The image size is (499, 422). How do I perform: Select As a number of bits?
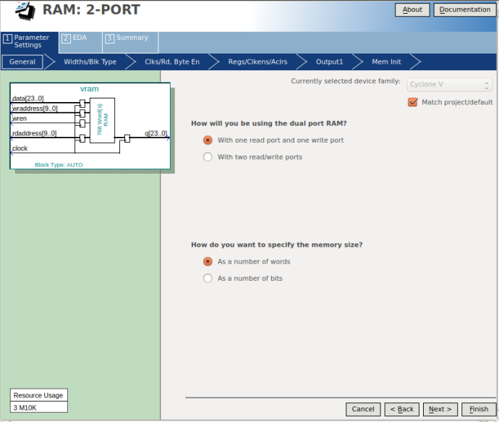tap(208, 279)
